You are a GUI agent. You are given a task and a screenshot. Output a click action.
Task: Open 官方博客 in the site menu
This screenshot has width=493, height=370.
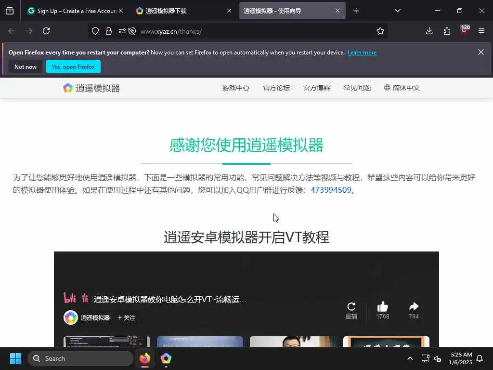tap(317, 88)
